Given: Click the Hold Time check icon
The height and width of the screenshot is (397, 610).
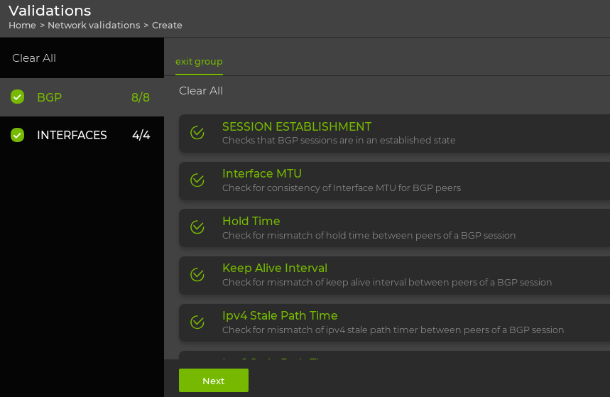Looking at the screenshot, I should point(197,227).
